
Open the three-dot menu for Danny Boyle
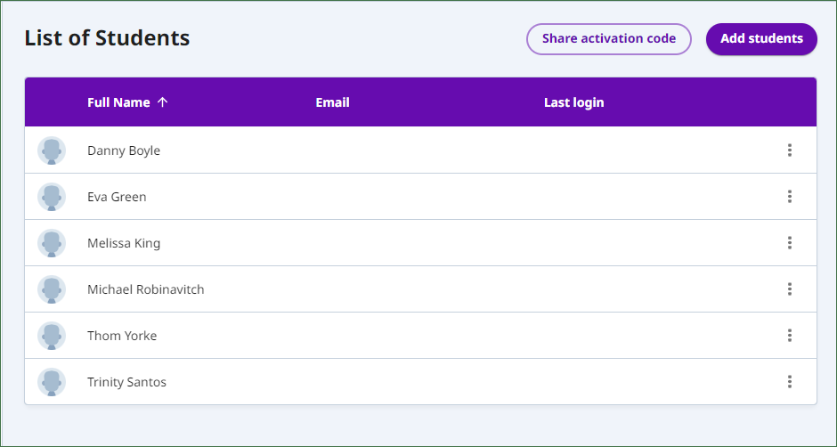pyautogui.click(x=790, y=150)
